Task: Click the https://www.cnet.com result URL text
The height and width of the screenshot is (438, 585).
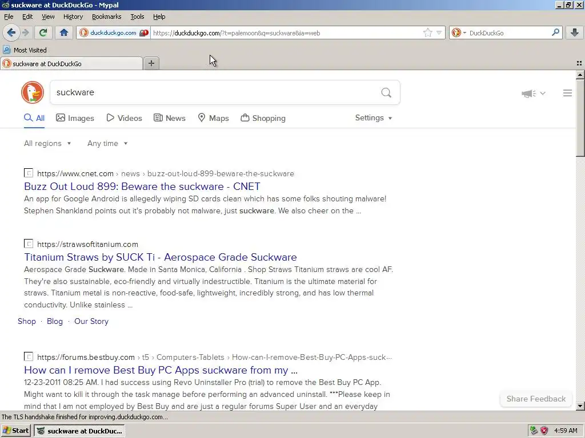Action: coord(75,173)
